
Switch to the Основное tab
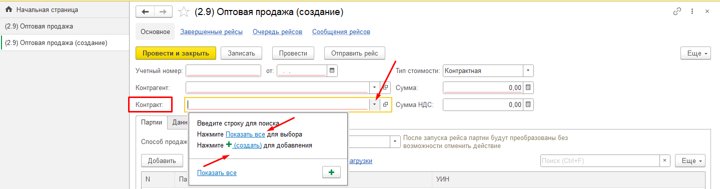[155, 31]
